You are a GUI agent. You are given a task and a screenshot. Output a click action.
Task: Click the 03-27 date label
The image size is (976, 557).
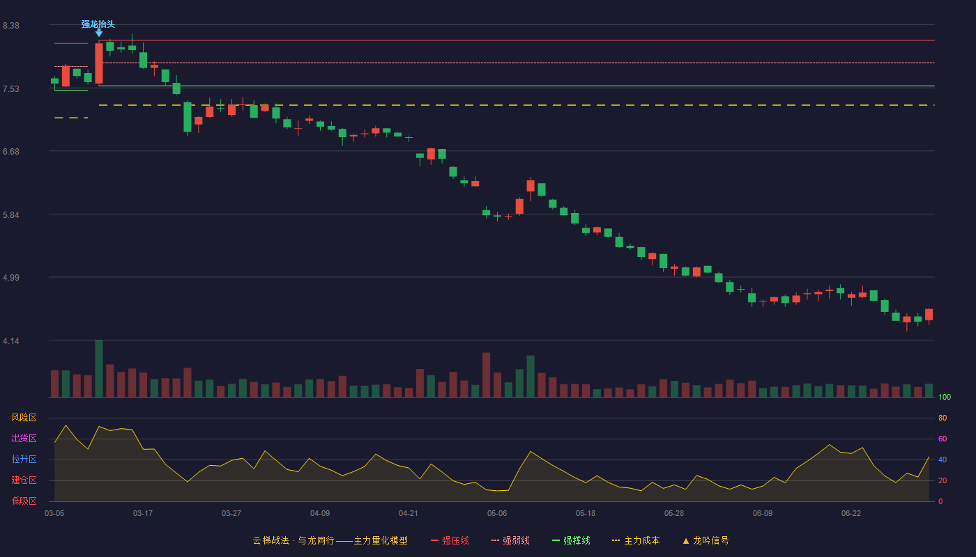[x=231, y=513]
